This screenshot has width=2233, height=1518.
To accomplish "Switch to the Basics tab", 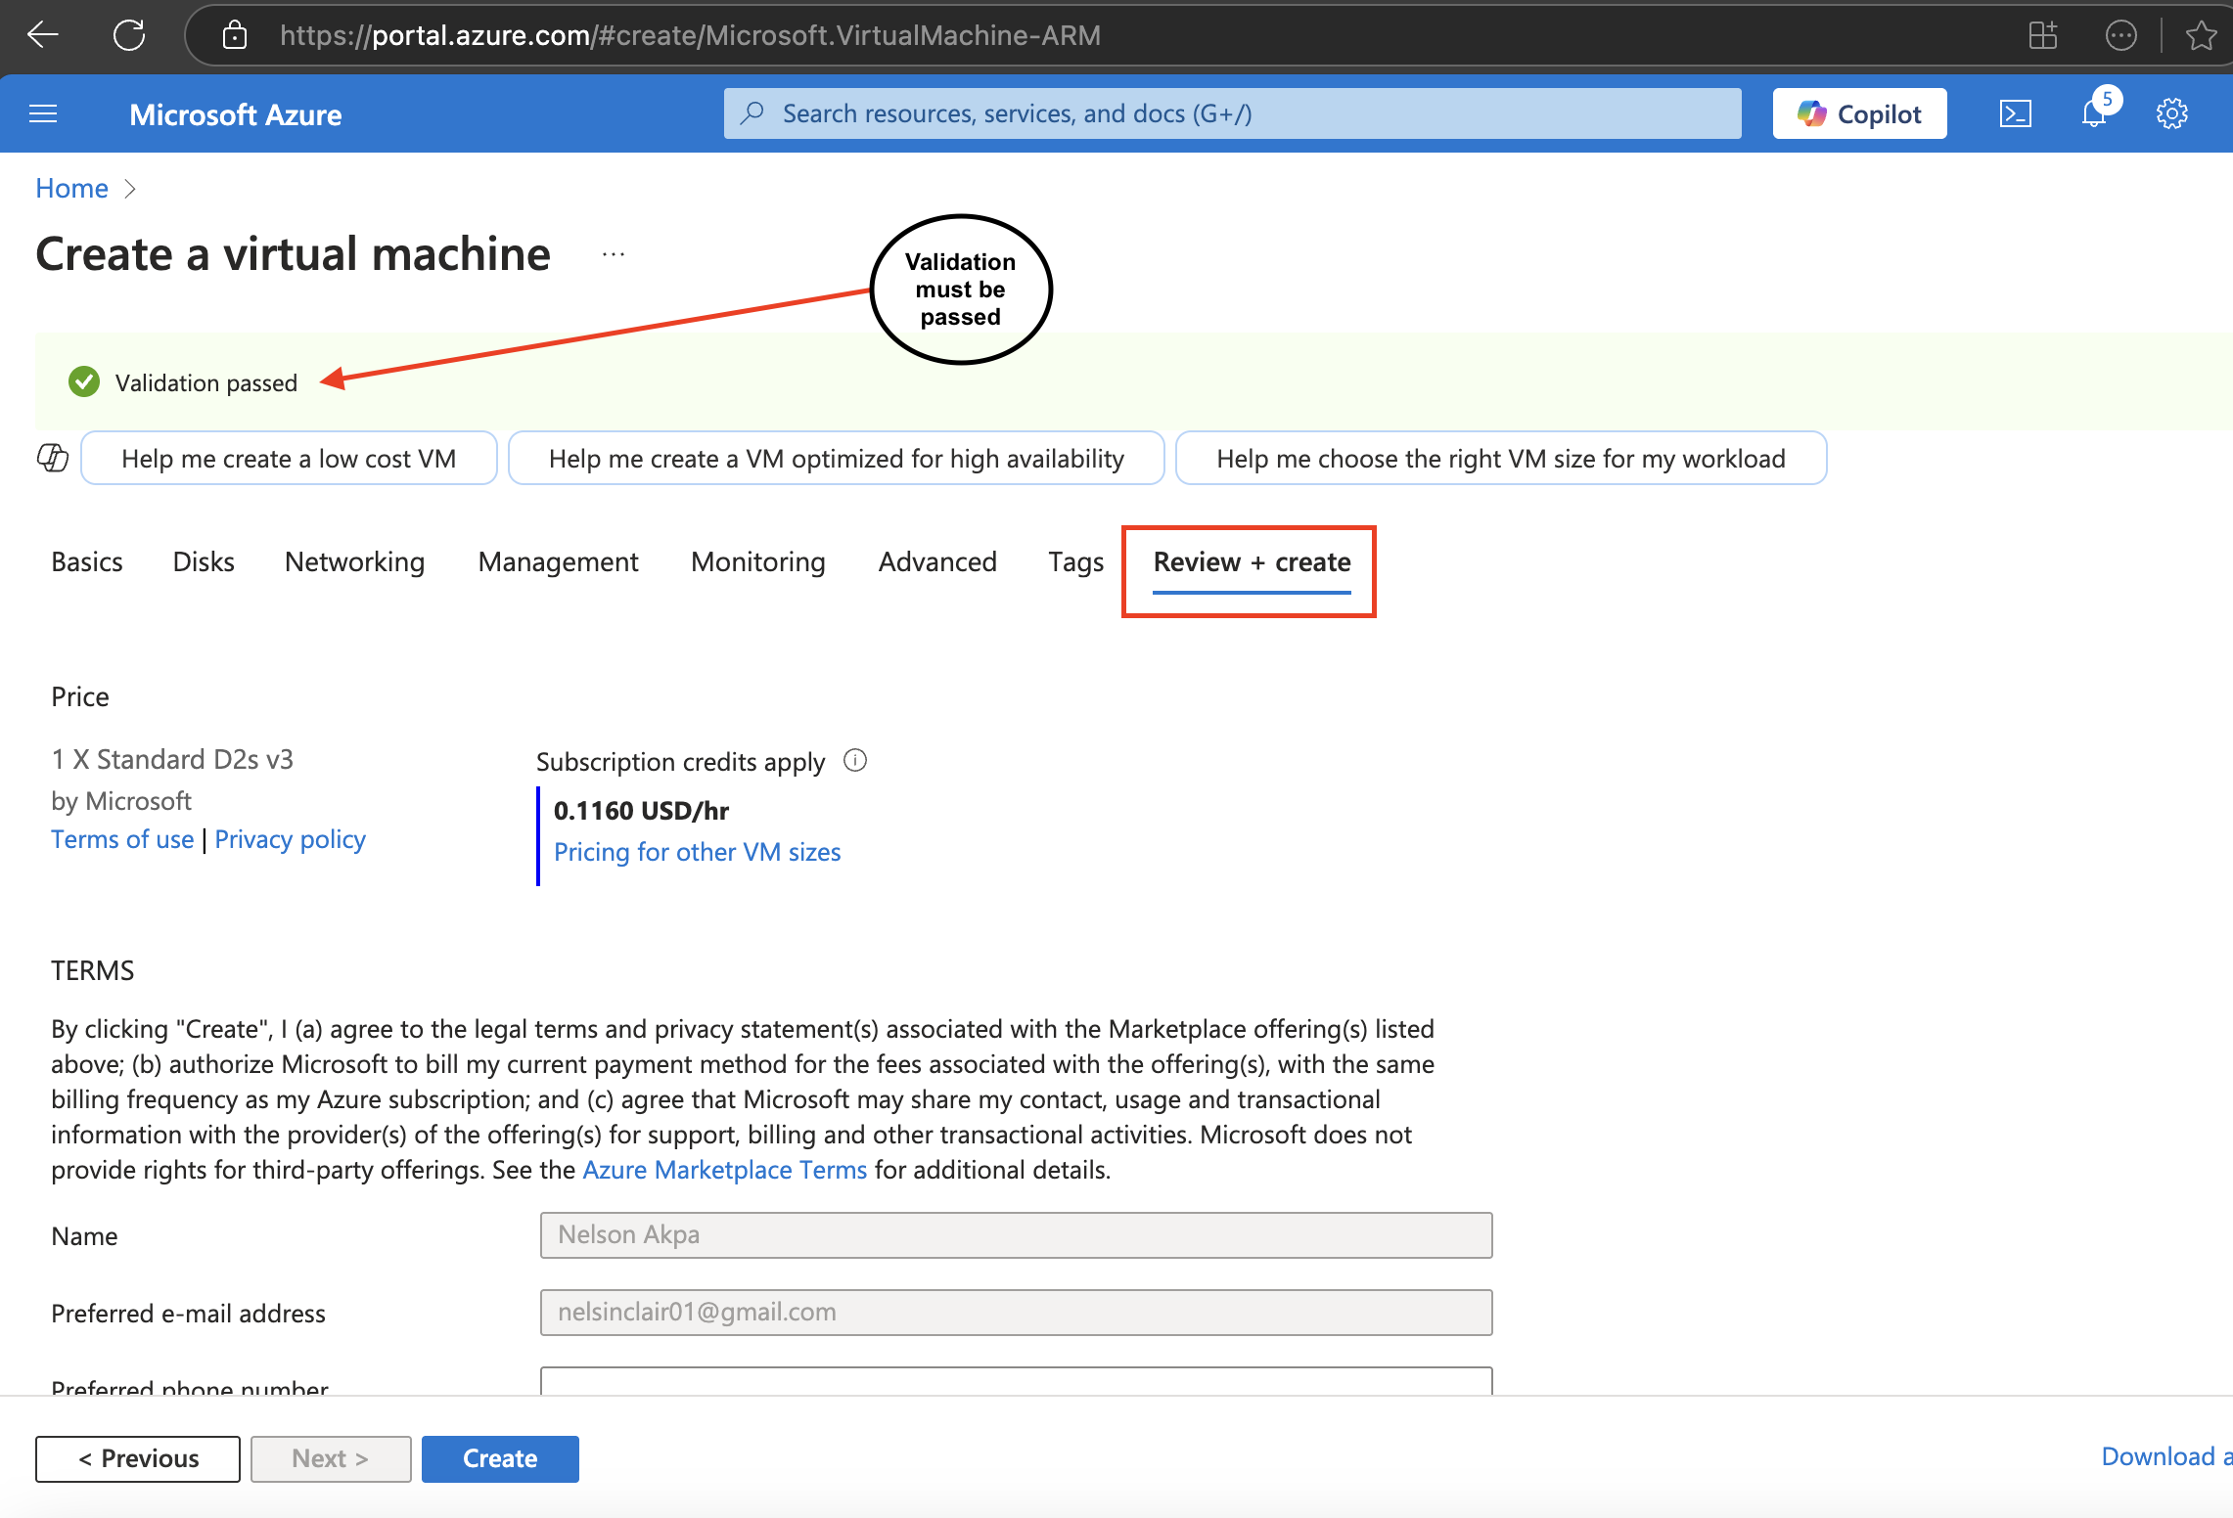I will coord(87,561).
